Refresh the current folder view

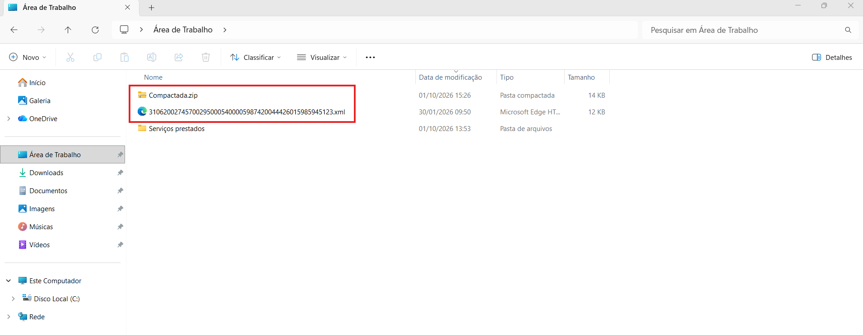click(95, 30)
